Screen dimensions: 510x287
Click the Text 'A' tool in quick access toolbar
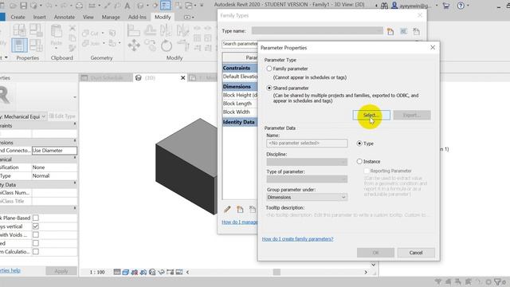[127, 6]
